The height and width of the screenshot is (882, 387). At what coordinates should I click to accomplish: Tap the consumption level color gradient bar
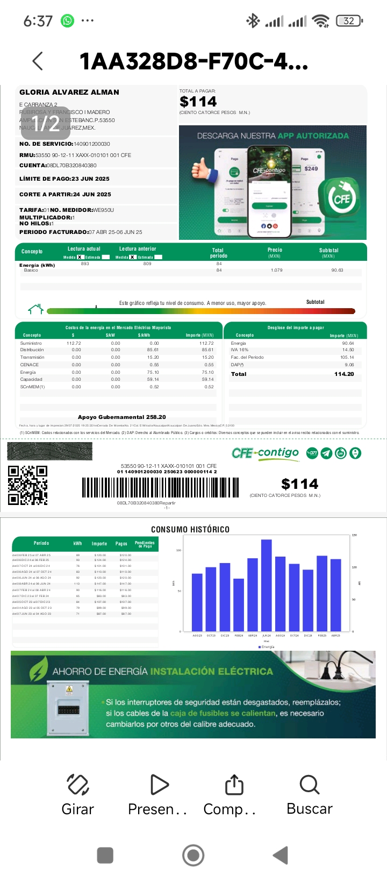201,311
